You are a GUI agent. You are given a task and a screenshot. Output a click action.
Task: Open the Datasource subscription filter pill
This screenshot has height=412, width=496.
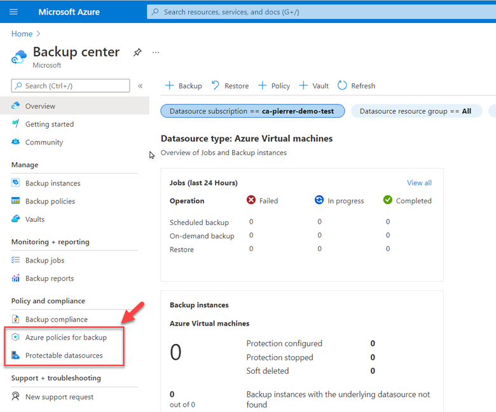tap(252, 111)
